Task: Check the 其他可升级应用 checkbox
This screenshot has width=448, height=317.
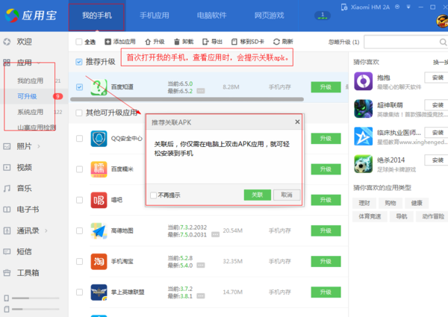Action: (79, 113)
